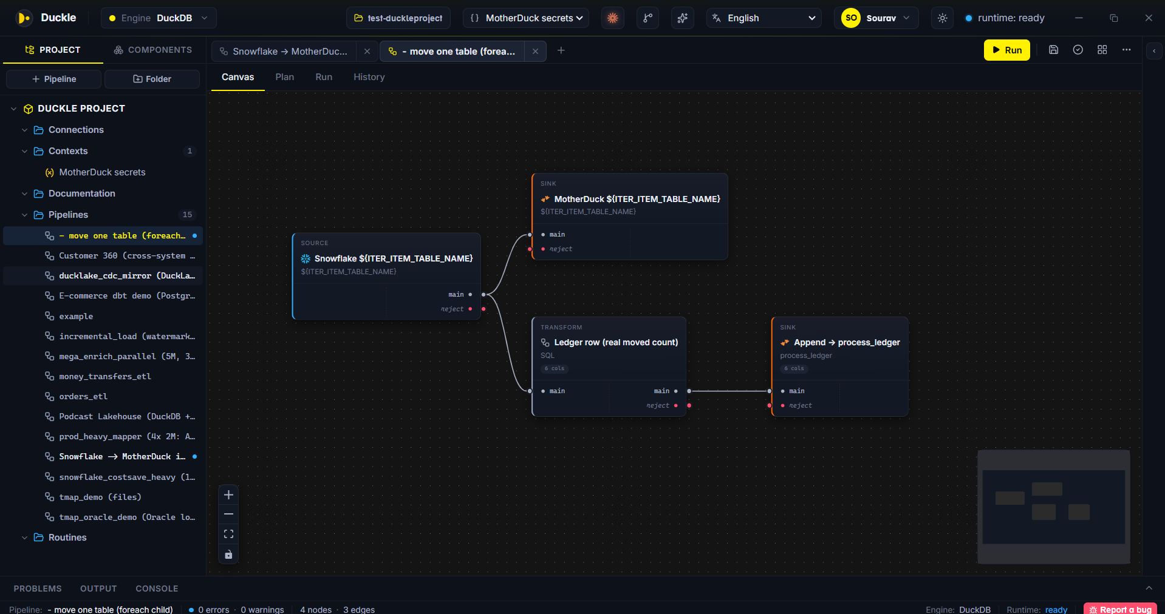The height and width of the screenshot is (614, 1165).
Task: Select the MotherDuck sink node
Action: tap(629, 216)
